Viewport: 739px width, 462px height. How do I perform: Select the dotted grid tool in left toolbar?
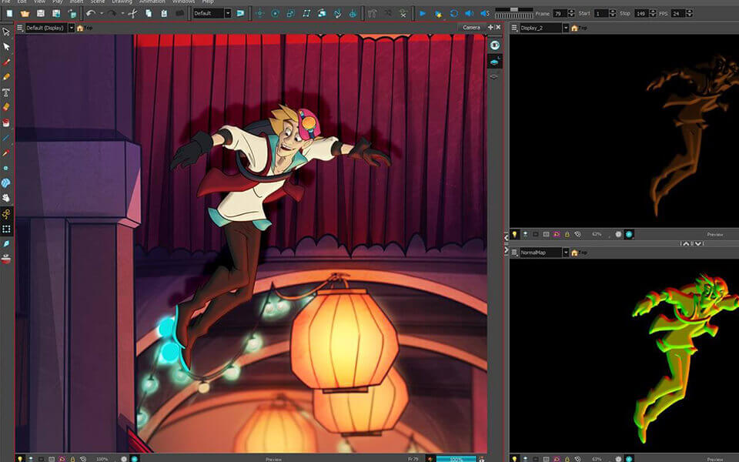(6, 229)
